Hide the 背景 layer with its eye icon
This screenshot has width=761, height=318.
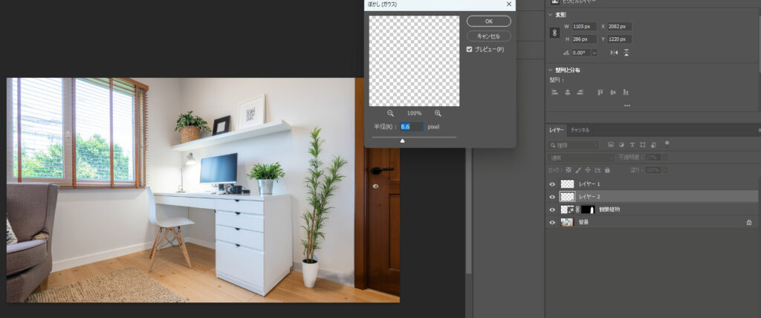(552, 222)
